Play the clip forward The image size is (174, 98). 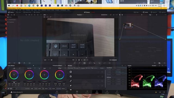pos(82,60)
